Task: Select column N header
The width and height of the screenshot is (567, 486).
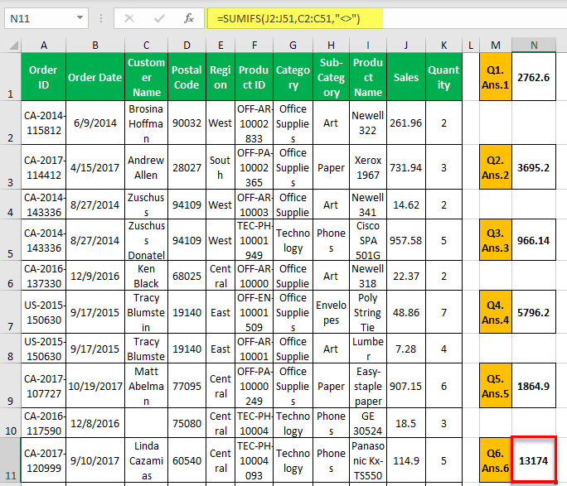Action: [534, 46]
